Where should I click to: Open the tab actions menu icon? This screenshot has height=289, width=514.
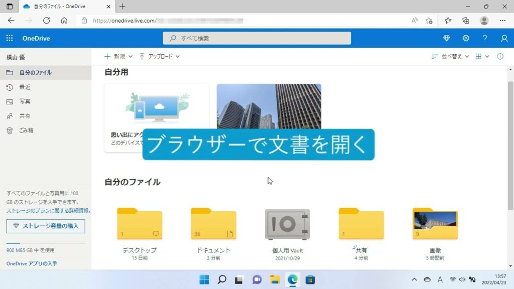click(x=10, y=6)
